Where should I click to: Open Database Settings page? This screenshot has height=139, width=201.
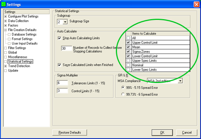click(24, 35)
